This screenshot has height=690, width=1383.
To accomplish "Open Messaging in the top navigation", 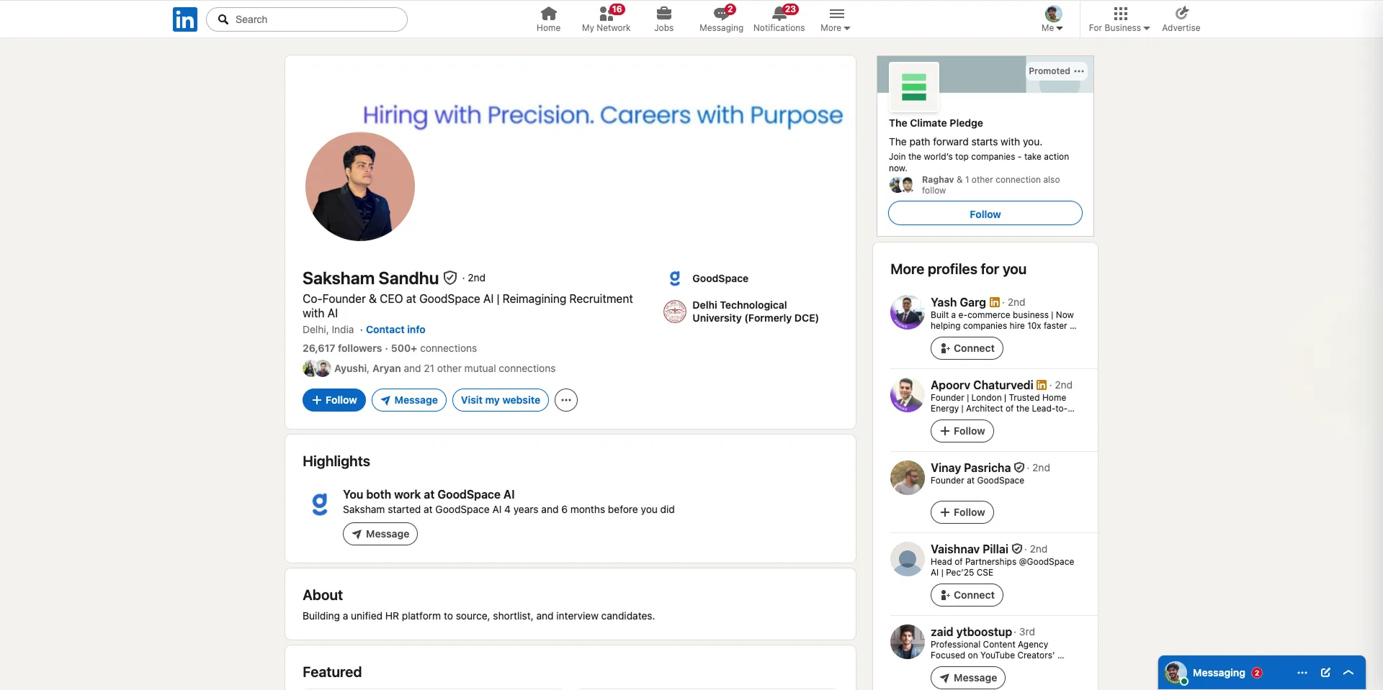I will click(x=721, y=19).
